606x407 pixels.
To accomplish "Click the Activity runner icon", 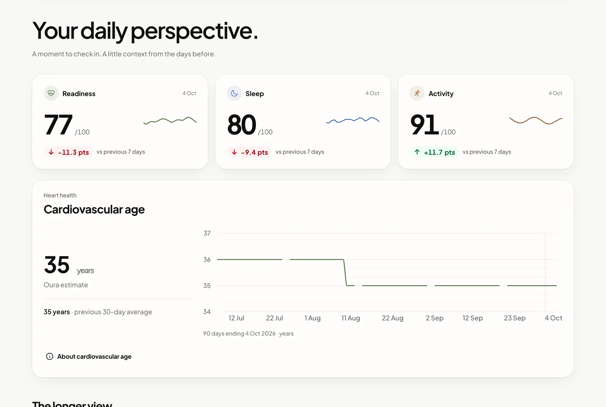I will 417,94.
